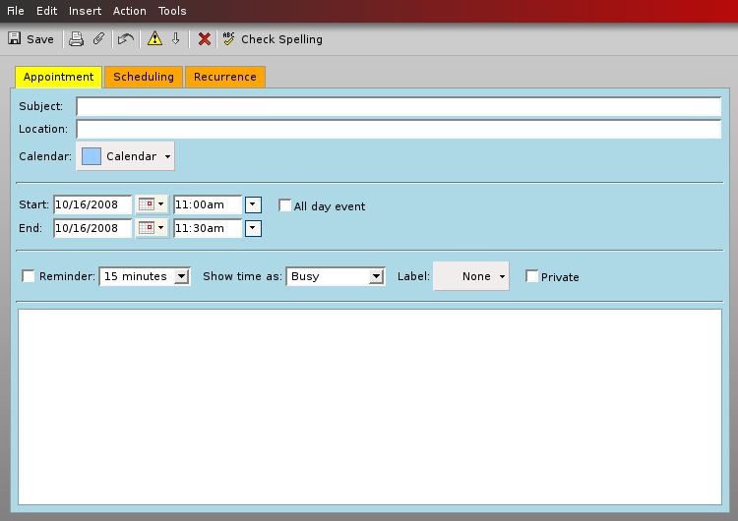Print the appointment using the printer icon
738x521 pixels.
pyautogui.click(x=76, y=39)
